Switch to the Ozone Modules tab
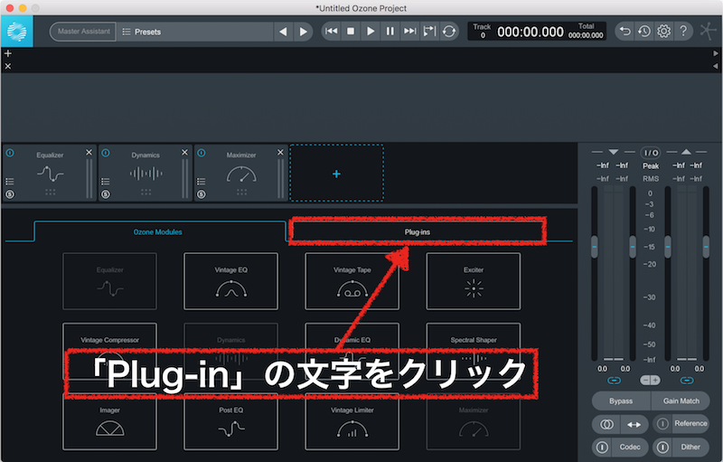Viewport: 723px width, 462px height. (157, 232)
